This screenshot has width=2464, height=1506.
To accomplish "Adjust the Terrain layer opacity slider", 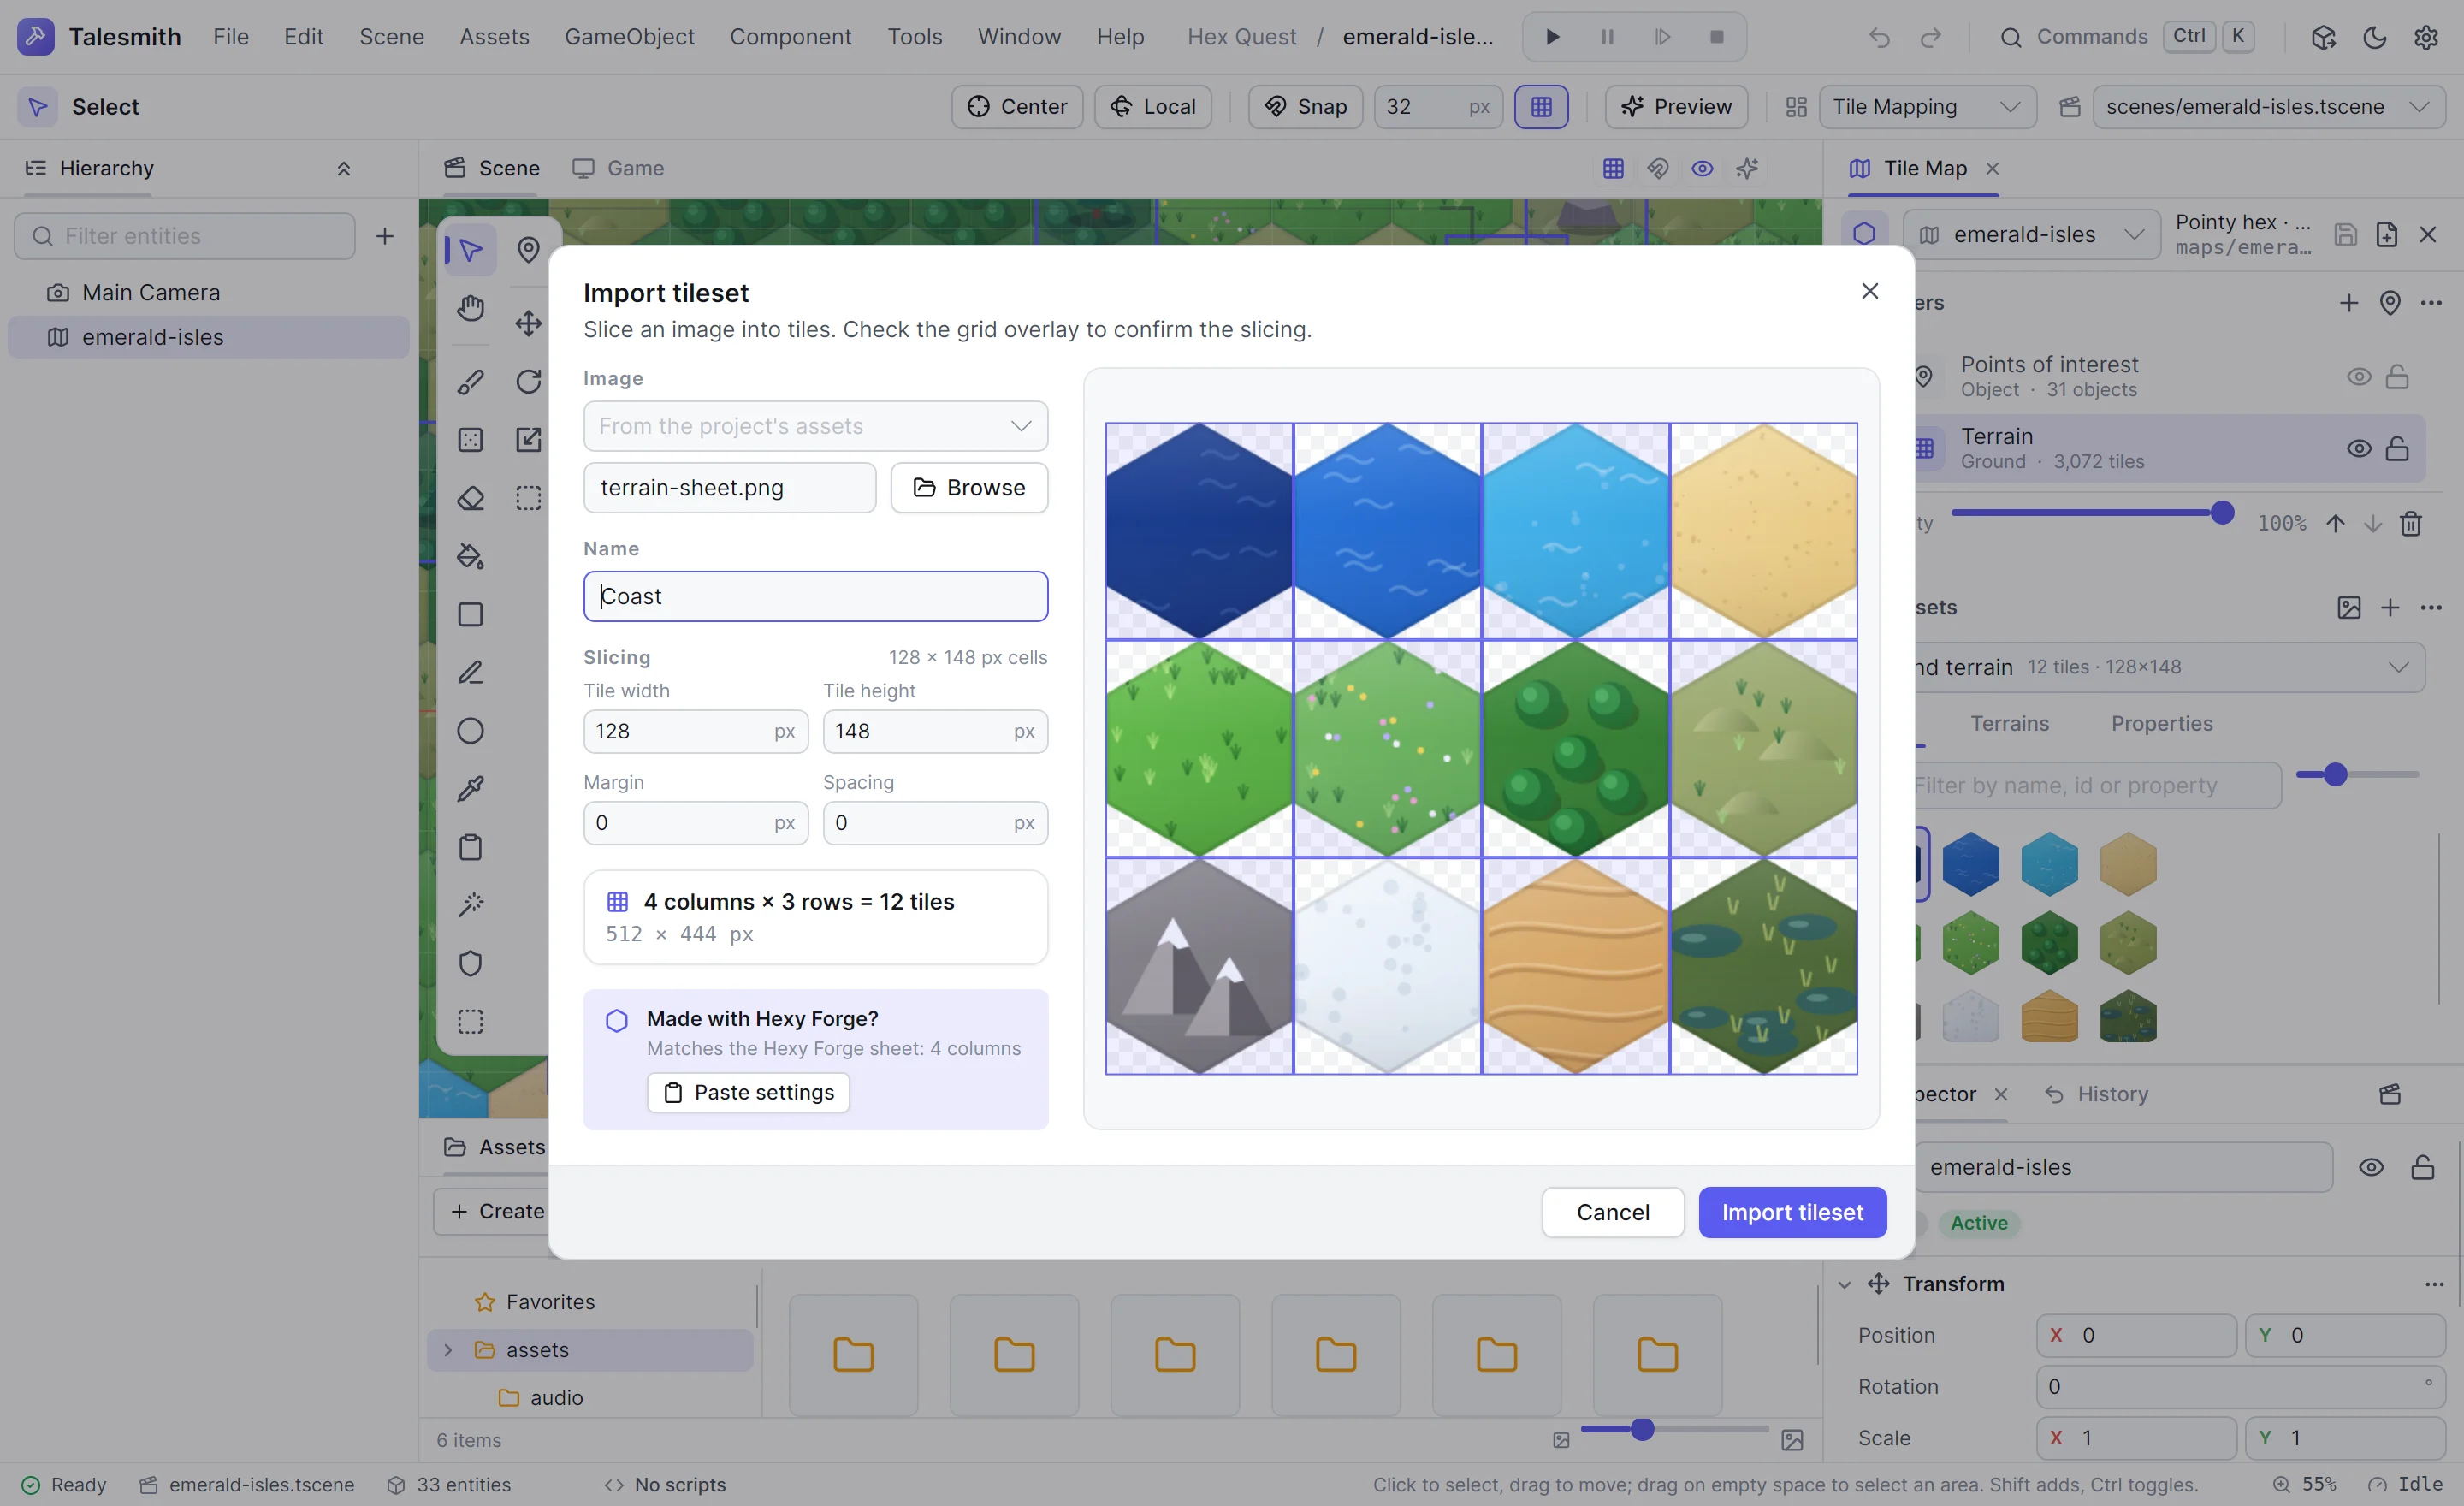I will [x=2093, y=513].
